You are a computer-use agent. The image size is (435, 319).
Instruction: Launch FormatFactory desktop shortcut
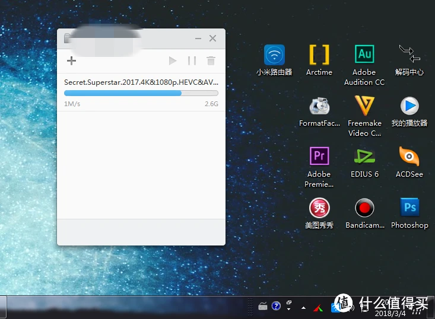point(319,111)
